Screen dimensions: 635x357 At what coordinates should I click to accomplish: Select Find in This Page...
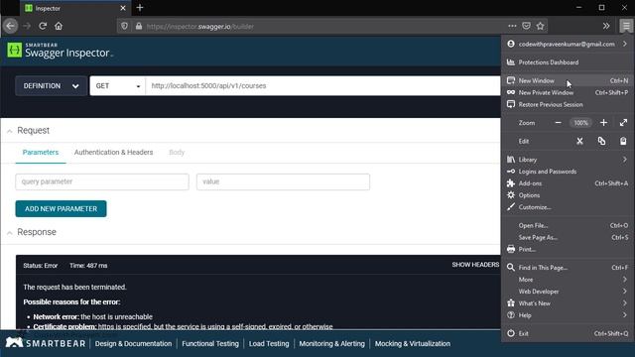[x=568, y=268]
